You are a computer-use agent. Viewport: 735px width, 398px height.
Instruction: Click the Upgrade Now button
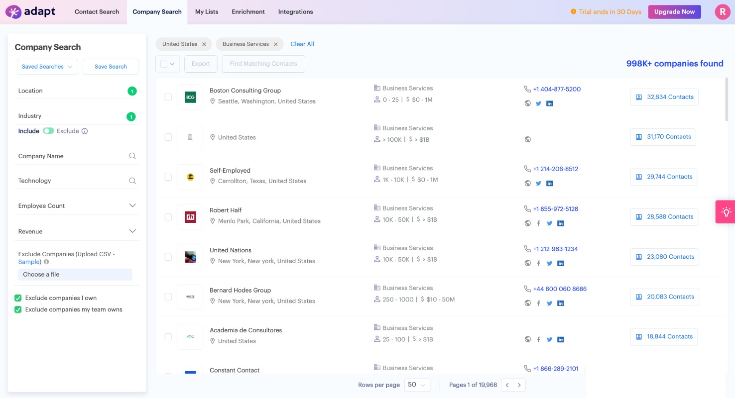coord(675,12)
